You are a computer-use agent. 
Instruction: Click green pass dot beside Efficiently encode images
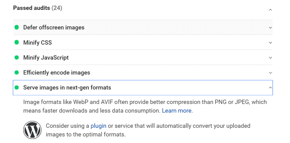point(17,72)
